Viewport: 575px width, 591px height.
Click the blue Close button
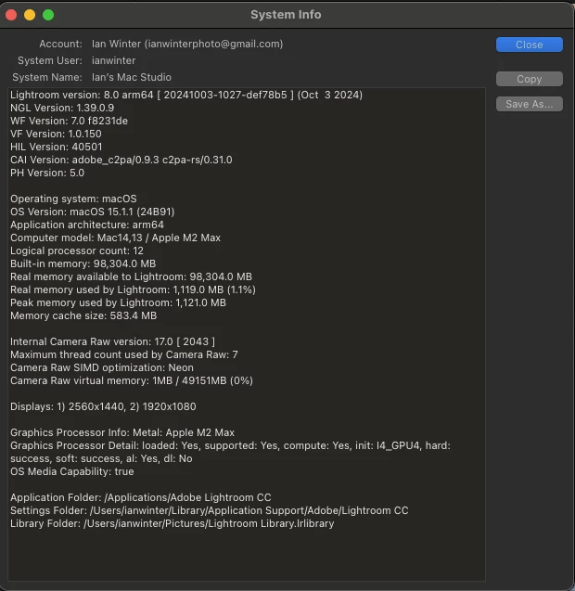click(x=529, y=45)
